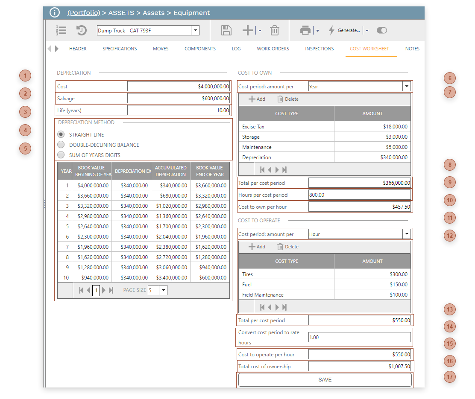Viewport: 475px width, 399px height.
Task: Click the Generate lightning bolt icon
Action: coord(331,30)
